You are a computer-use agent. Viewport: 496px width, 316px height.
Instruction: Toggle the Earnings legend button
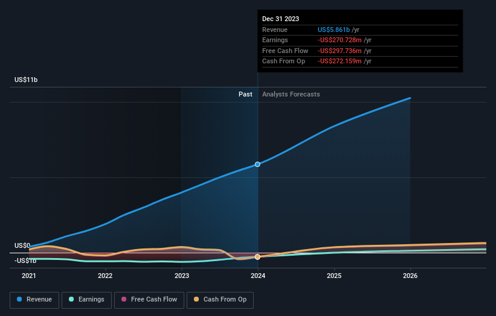pyautogui.click(x=86, y=300)
